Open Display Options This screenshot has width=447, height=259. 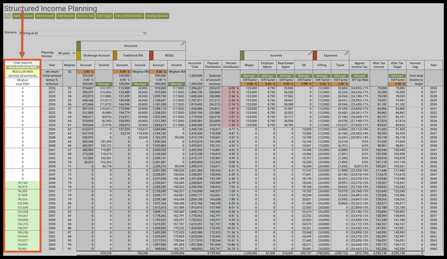coord(157,16)
